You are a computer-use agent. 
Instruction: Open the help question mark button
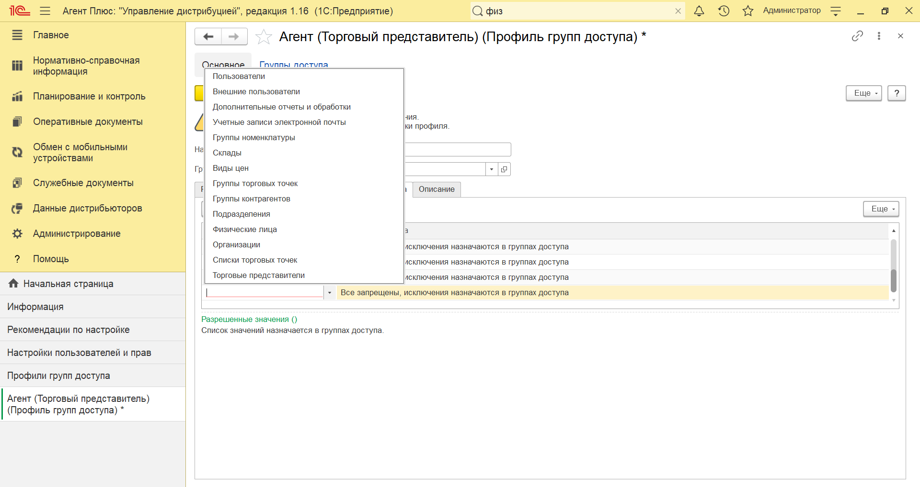pyautogui.click(x=897, y=93)
